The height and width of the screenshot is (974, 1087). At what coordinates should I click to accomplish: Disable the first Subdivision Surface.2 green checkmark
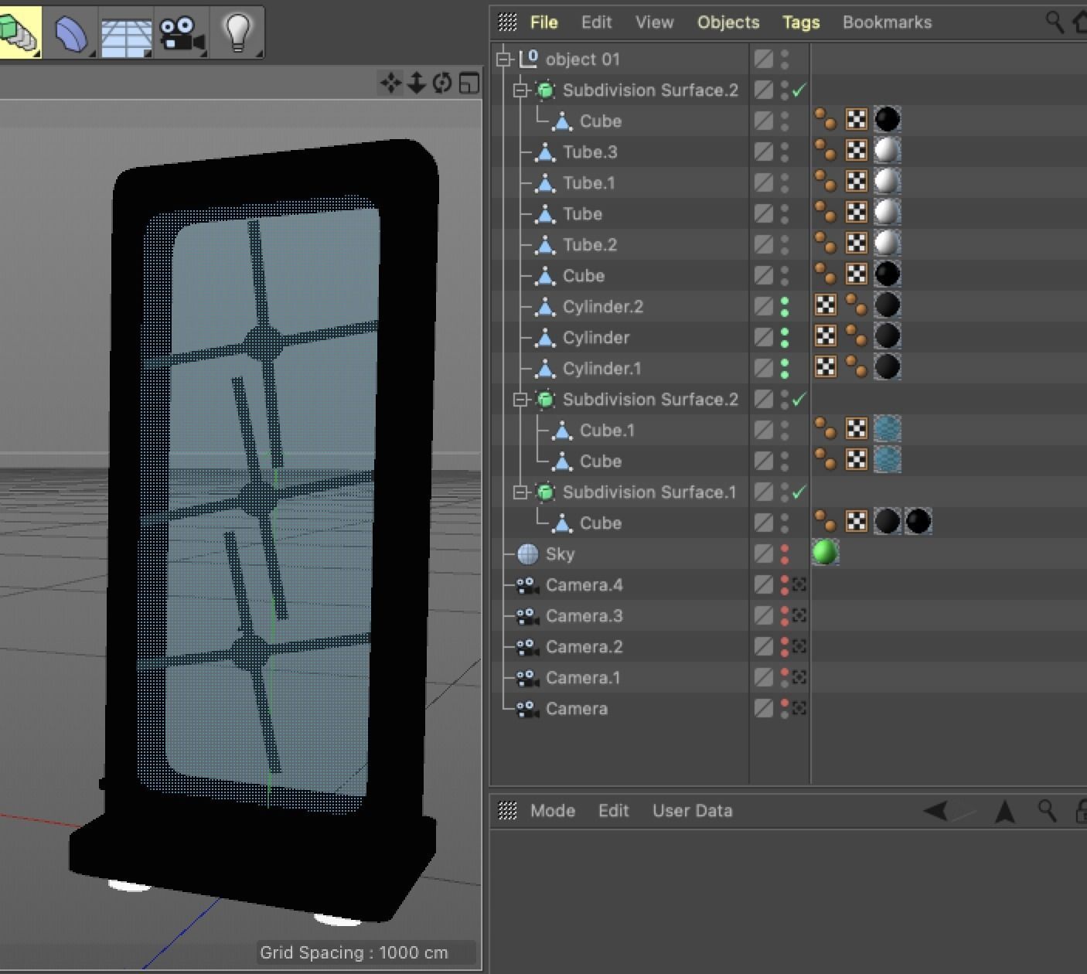click(x=799, y=90)
